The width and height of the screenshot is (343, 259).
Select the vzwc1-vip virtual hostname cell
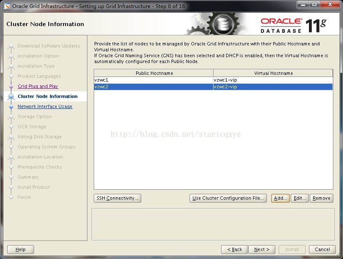pyautogui.click(x=273, y=80)
